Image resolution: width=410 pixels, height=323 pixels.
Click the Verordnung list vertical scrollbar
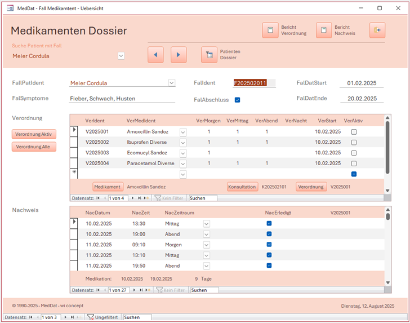click(387, 147)
